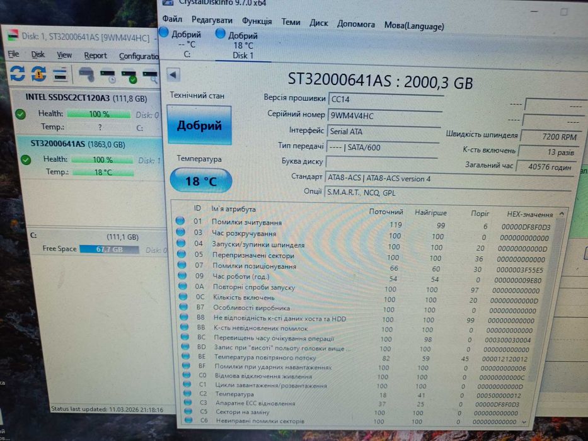Open the View menu in Hard Disk Sentinel

point(64,55)
